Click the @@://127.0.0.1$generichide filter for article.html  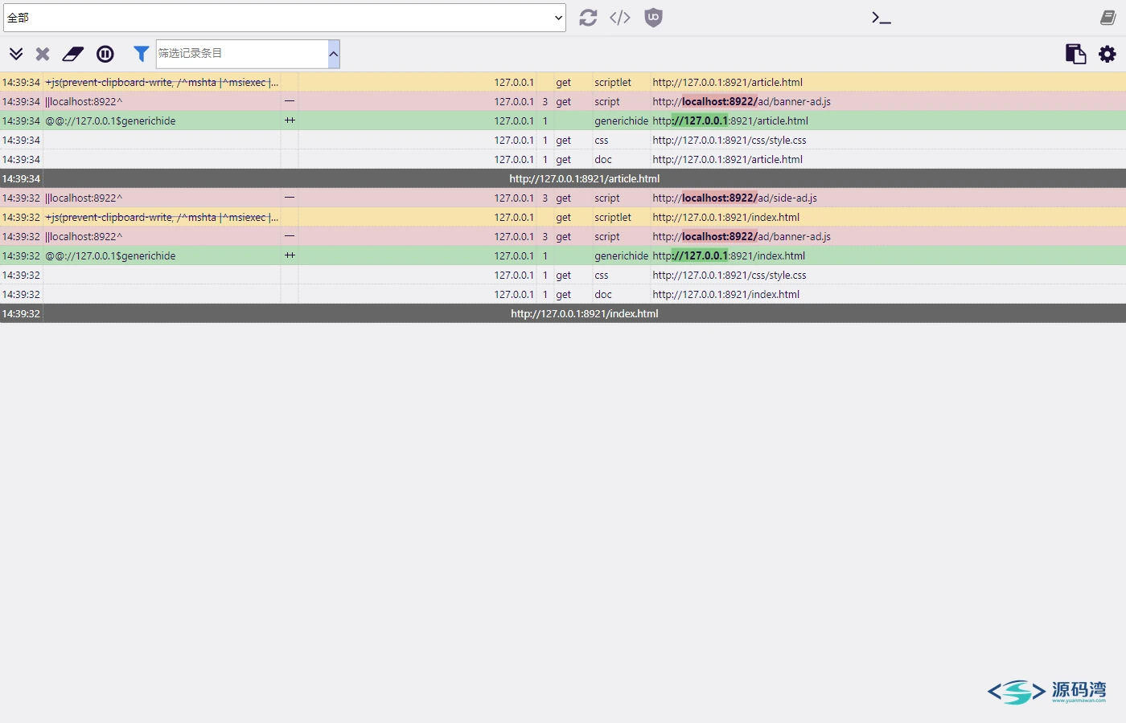pos(110,120)
